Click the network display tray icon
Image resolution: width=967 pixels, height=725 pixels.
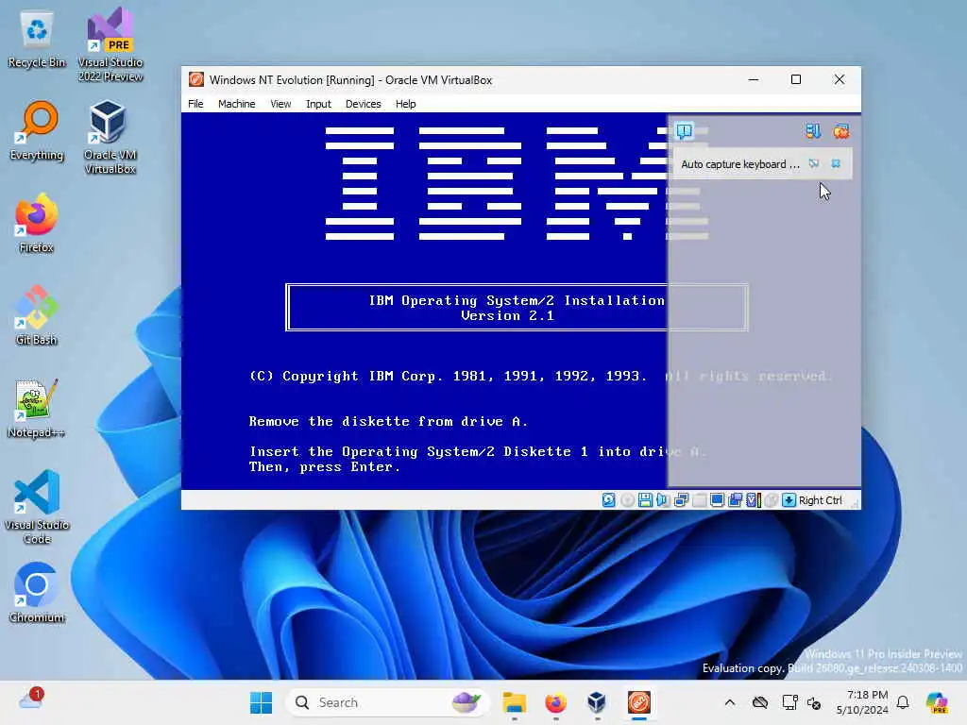point(789,702)
